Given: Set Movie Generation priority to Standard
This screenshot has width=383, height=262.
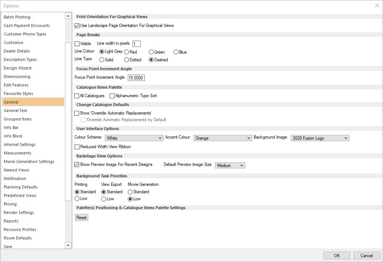Looking at the screenshot, I should (130, 192).
